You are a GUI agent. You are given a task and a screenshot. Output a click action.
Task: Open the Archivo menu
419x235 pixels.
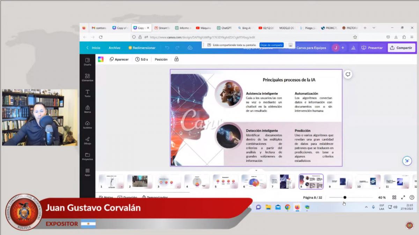(114, 48)
